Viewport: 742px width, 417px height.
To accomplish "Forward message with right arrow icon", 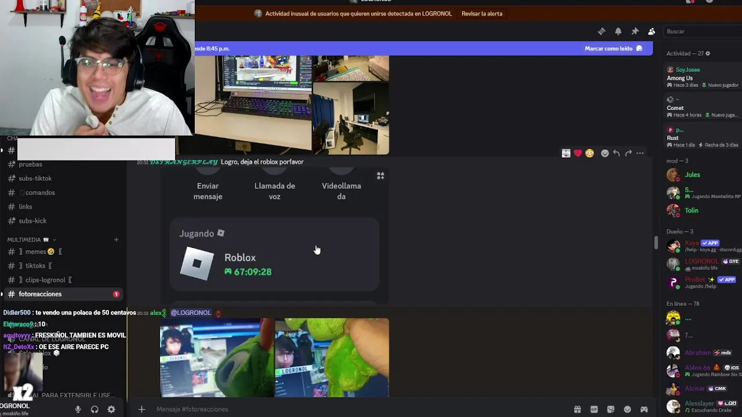I will point(628,153).
